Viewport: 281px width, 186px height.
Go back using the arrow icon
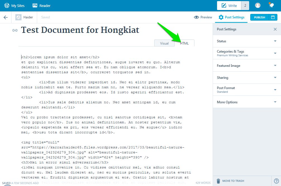point(6,17)
